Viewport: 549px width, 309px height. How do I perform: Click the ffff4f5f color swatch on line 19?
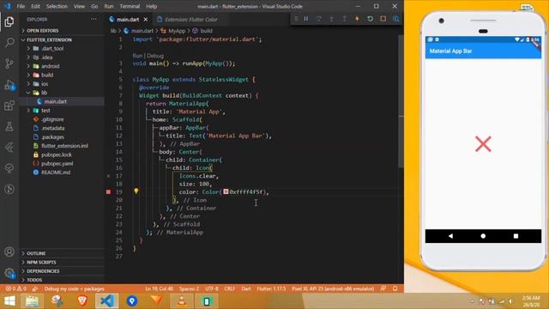point(226,191)
